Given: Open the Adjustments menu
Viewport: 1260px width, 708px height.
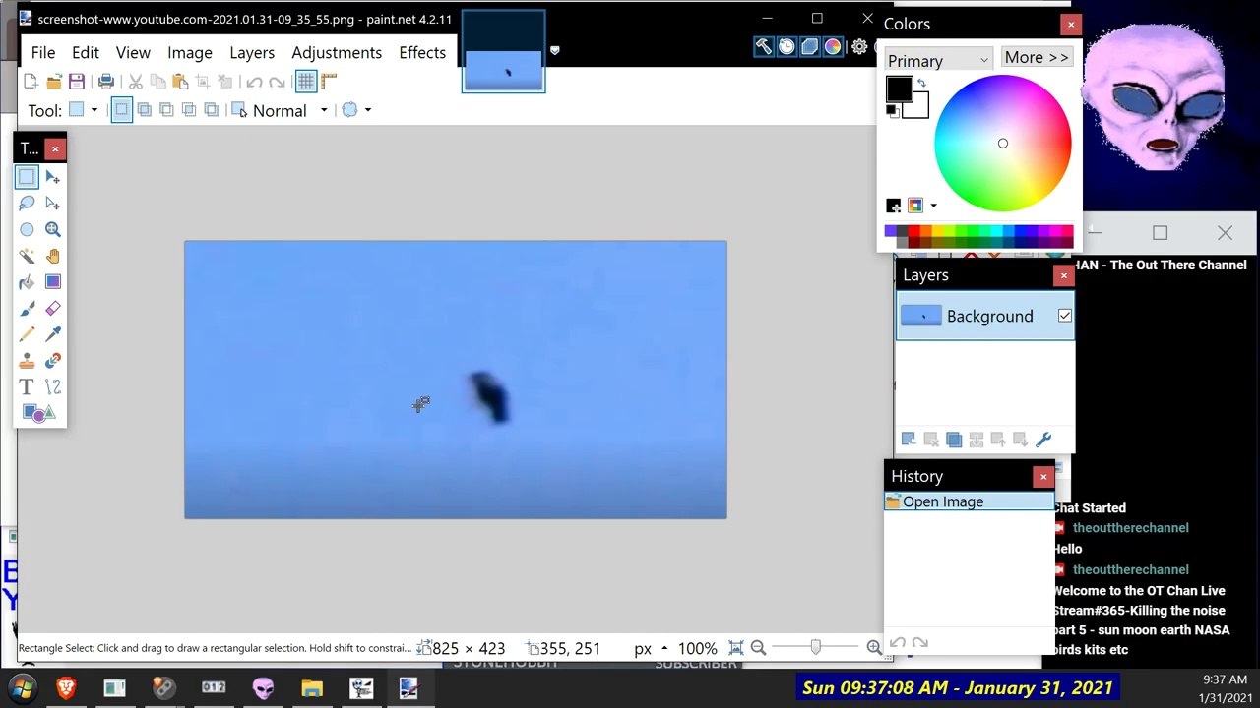Looking at the screenshot, I should 337,52.
